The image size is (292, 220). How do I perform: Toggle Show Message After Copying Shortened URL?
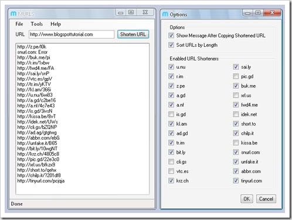coord(171,35)
